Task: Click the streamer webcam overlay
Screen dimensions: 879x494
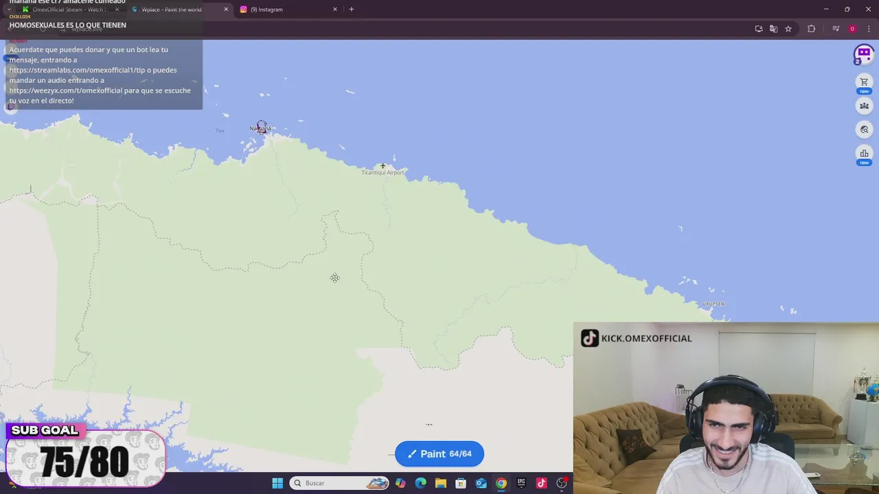Action: point(726,408)
